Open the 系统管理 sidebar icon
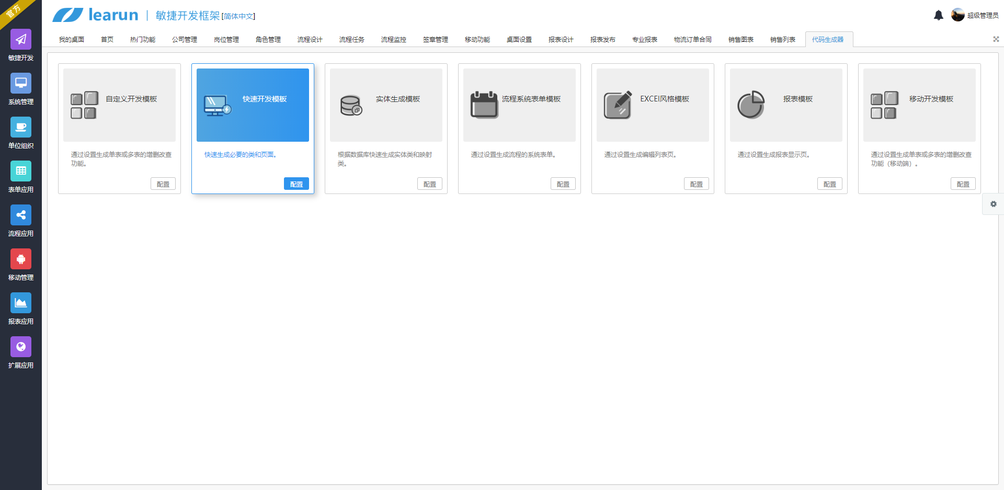 click(x=21, y=83)
